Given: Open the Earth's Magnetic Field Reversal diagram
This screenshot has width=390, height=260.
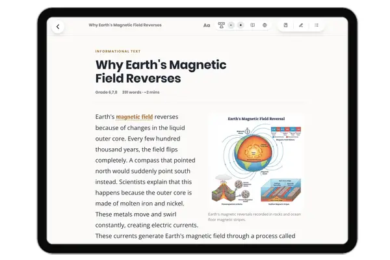Looking at the screenshot, I should point(256,161).
